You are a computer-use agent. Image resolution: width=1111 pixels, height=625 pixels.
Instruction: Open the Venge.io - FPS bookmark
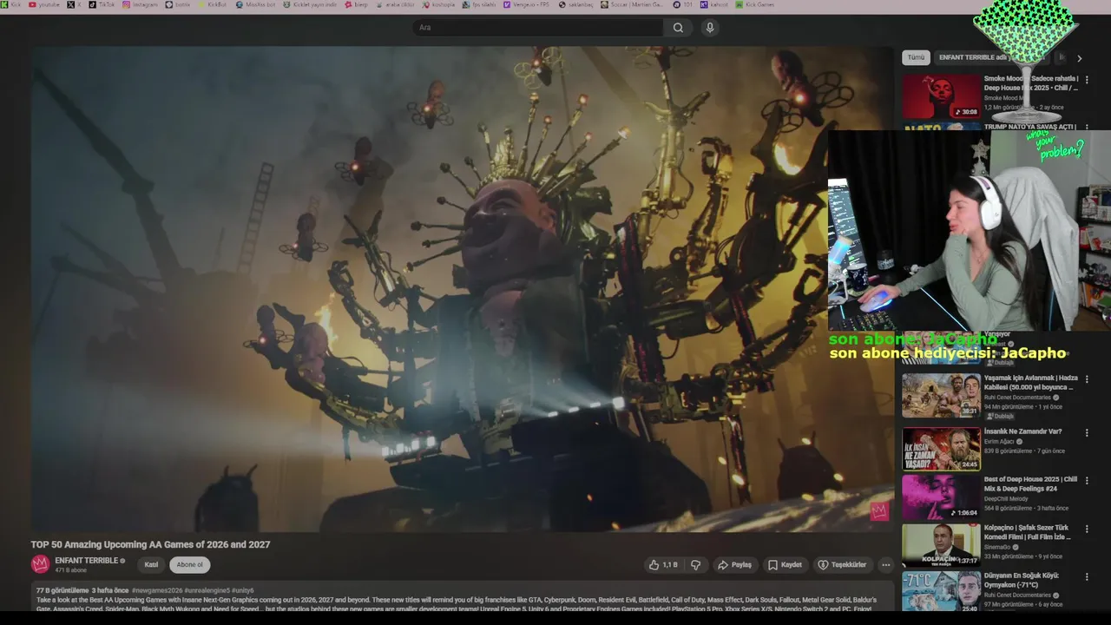[x=527, y=4]
